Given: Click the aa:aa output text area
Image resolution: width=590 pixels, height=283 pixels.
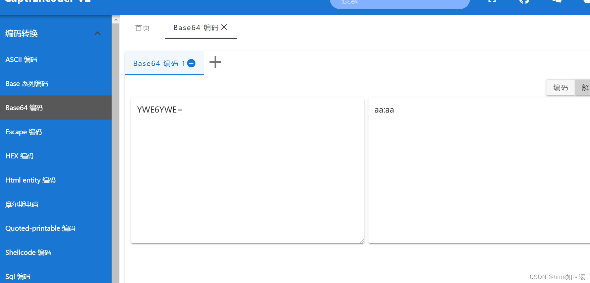Looking at the screenshot, I should point(479,170).
